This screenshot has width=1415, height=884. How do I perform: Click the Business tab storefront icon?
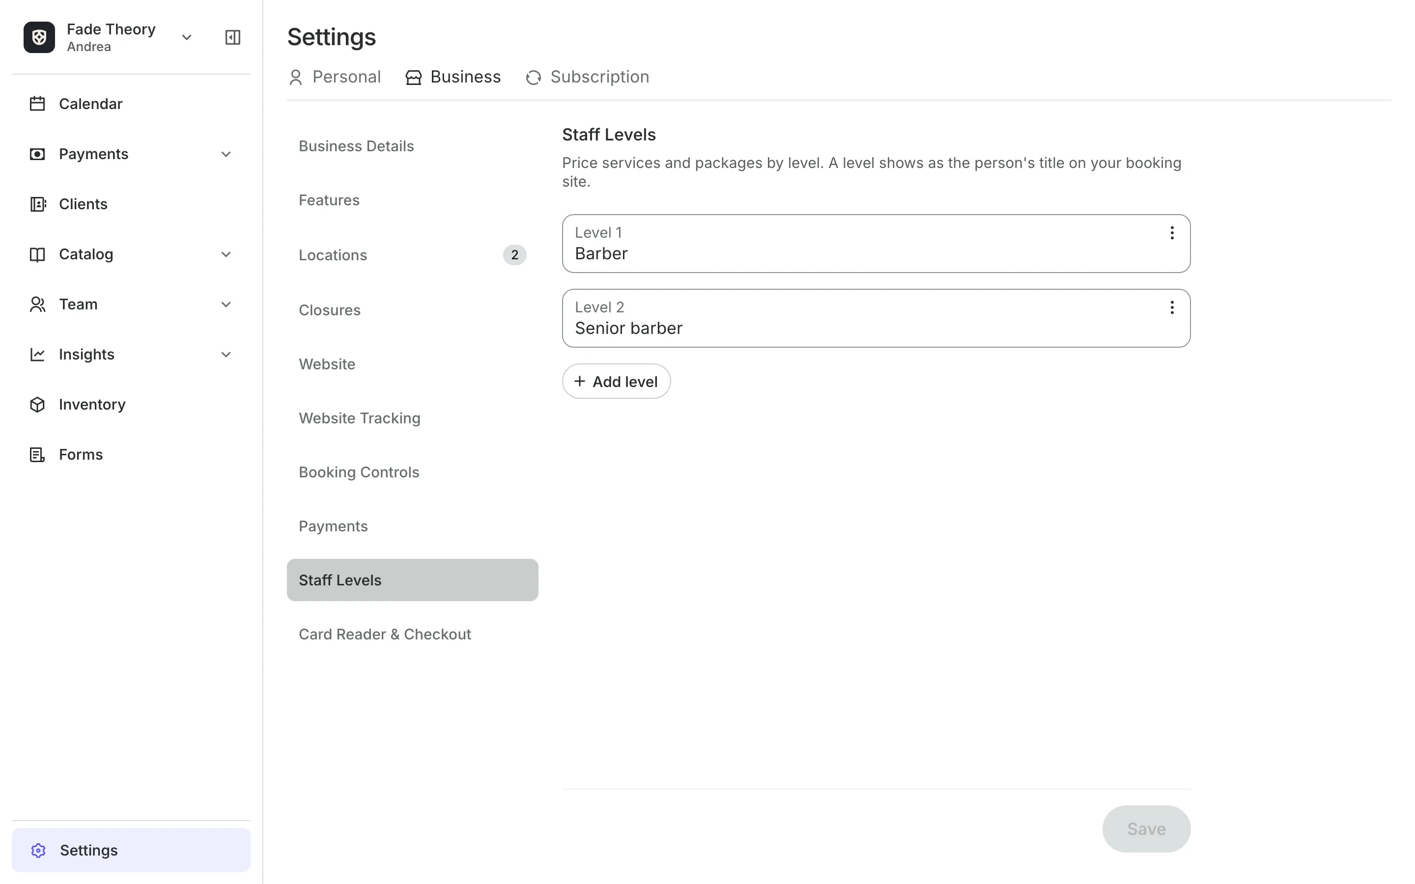413,77
